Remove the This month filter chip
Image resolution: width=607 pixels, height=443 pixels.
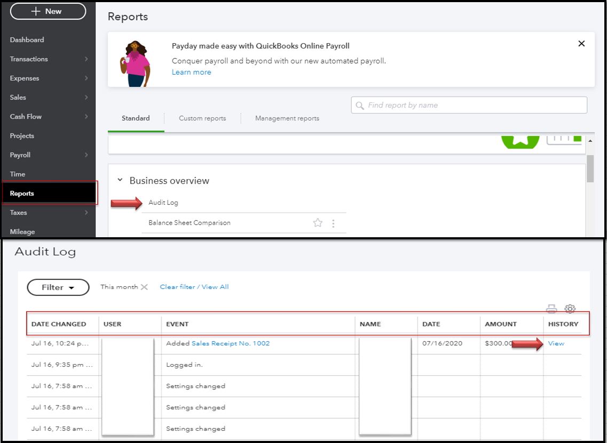pyautogui.click(x=144, y=286)
